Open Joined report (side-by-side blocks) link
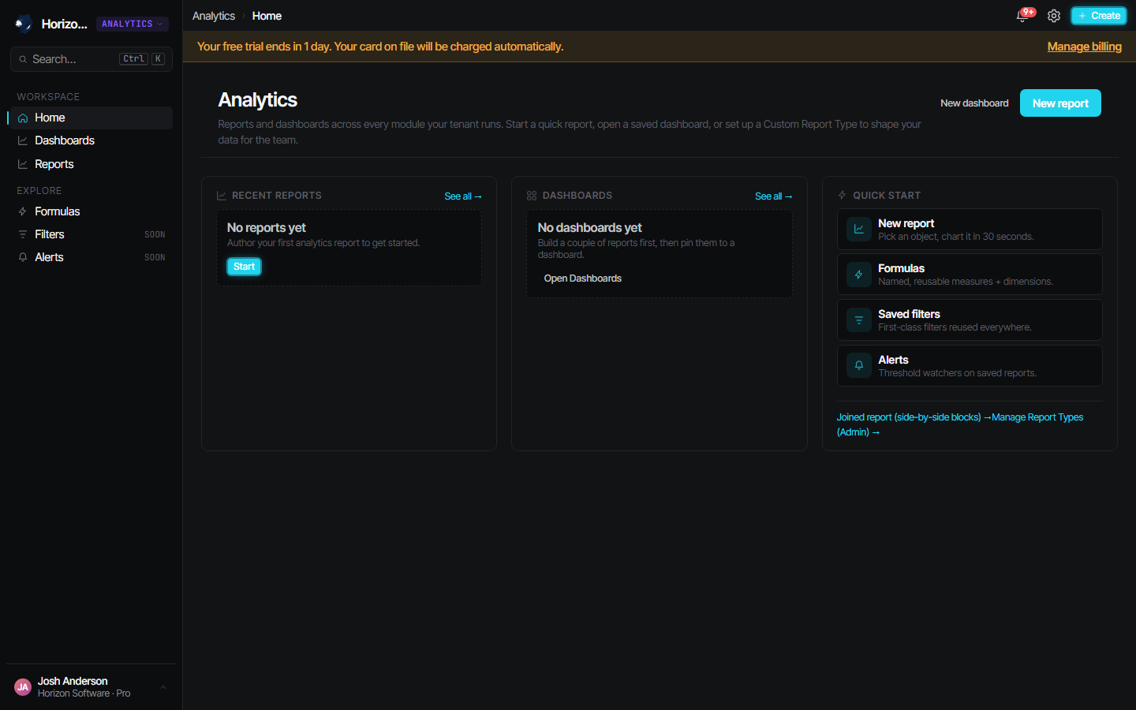The width and height of the screenshot is (1136, 710). point(914,417)
